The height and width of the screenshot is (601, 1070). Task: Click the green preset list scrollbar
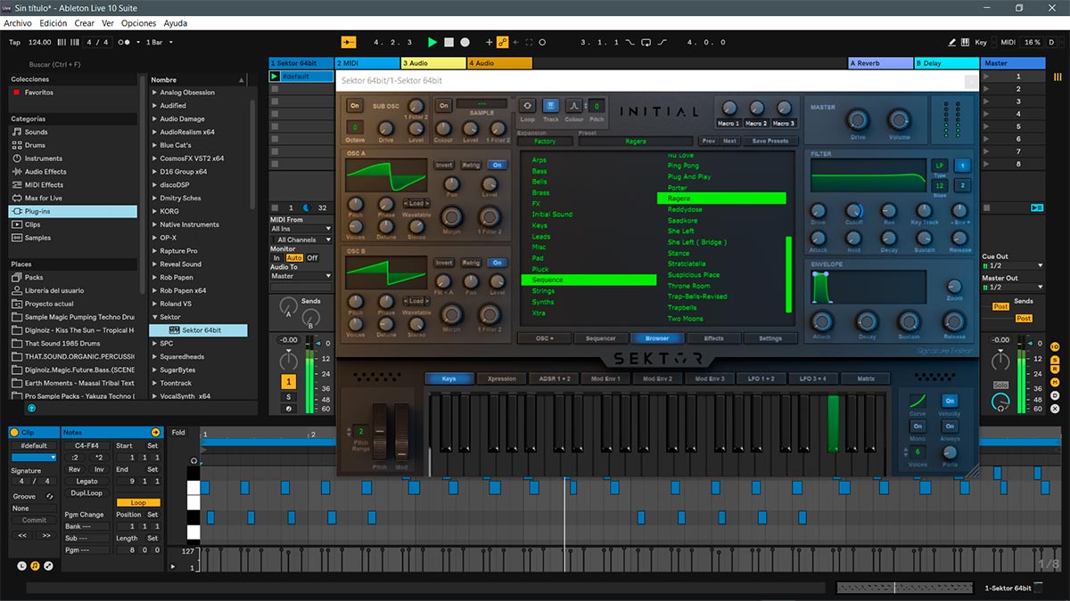787,273
